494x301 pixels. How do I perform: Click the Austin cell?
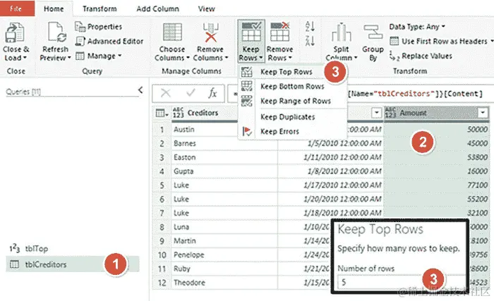click(204, 130)
